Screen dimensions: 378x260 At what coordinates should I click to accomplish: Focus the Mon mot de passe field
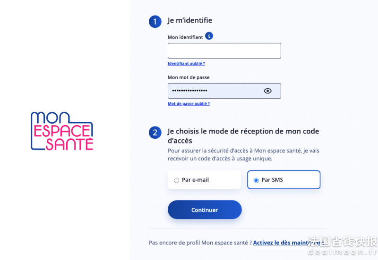point(224,91)
